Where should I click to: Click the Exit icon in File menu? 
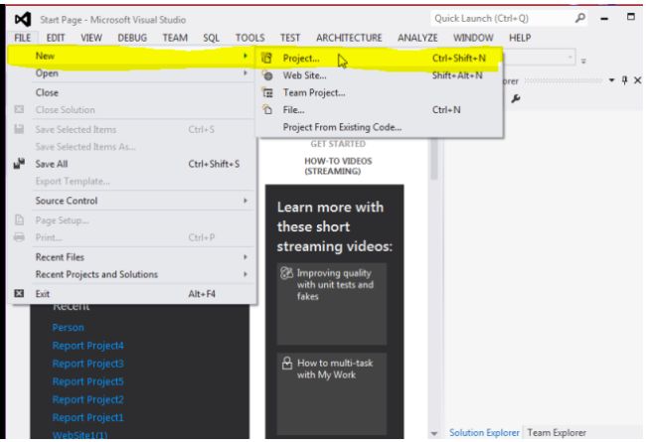point(19,293)
